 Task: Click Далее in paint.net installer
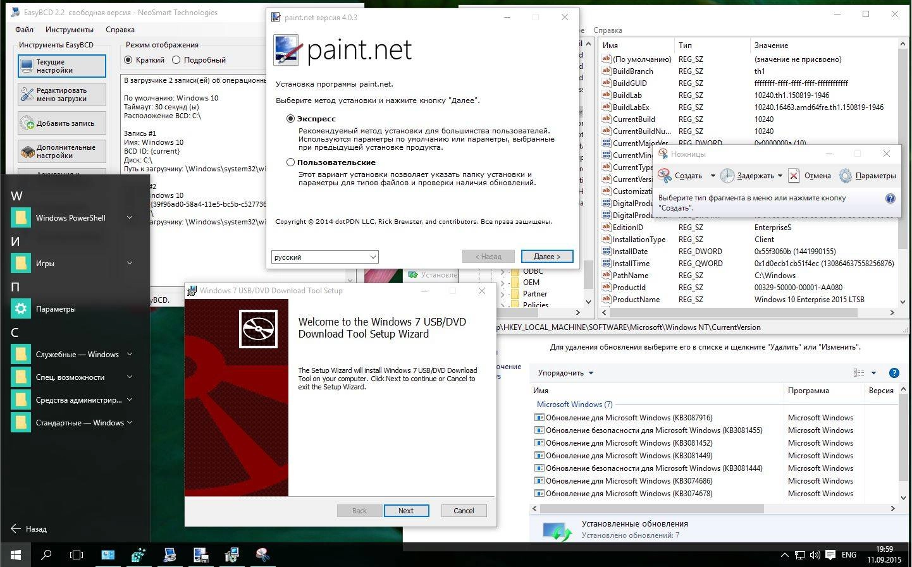point(547,257)
